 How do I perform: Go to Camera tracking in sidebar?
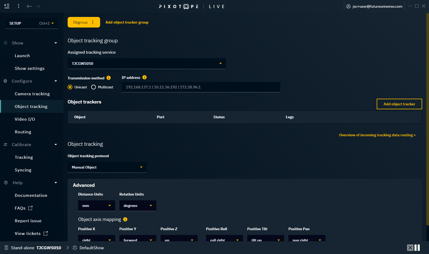pos(32,94)
